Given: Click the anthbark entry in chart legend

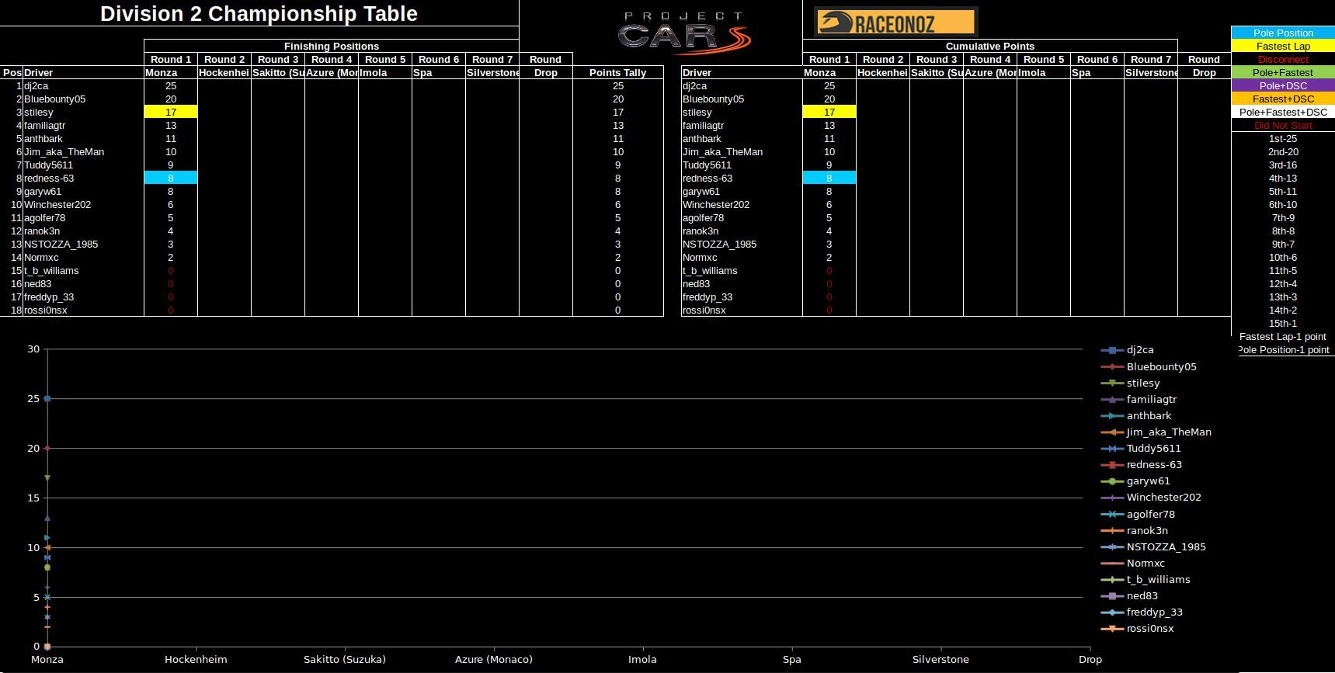Looking at the screenshot, I should 1136,415.
